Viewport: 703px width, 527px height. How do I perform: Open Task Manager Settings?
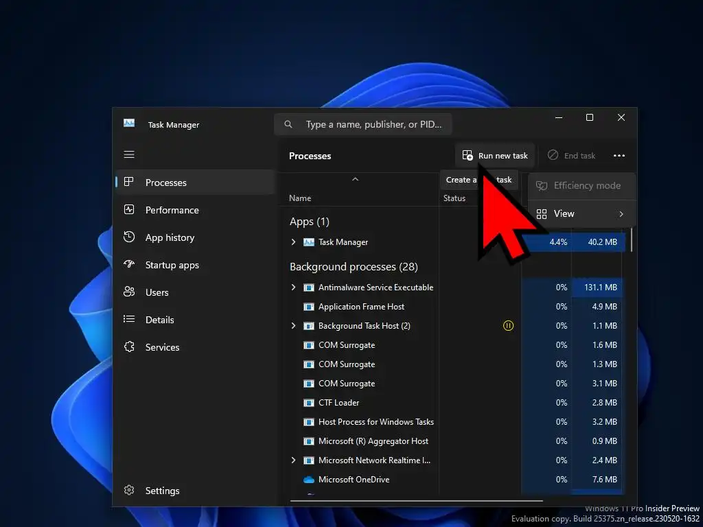click(196, 491)
